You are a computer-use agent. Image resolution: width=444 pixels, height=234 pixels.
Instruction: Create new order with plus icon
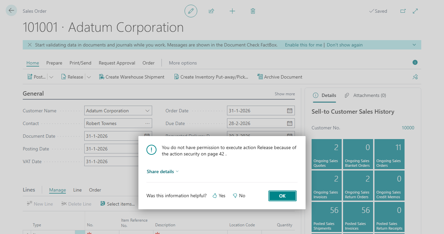coord(232,11)
